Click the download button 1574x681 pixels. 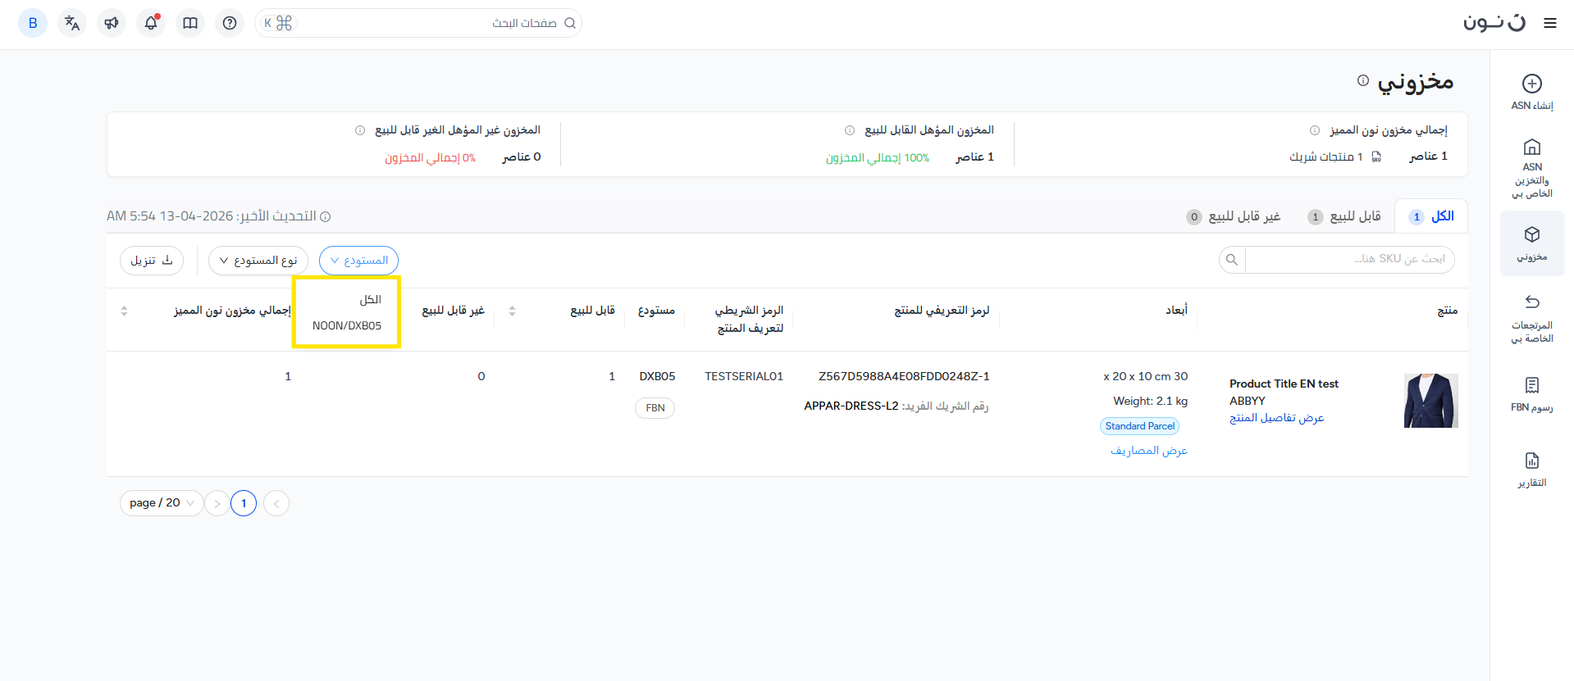tap(152, 261)
